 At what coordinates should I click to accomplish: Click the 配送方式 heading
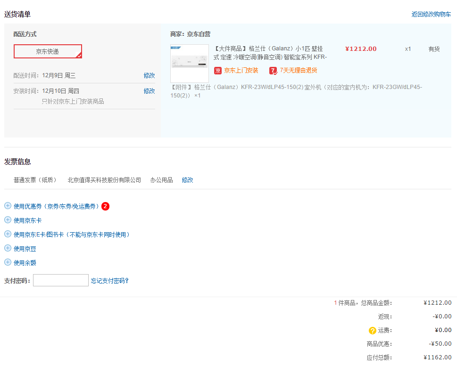tap(25, 34)
